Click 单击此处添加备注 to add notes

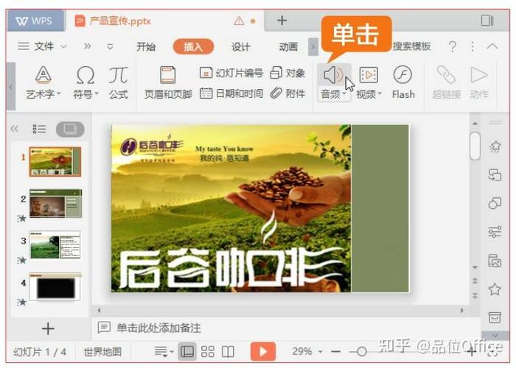158,328
